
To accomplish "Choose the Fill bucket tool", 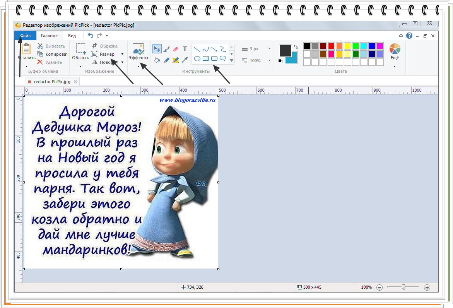I will [157, 60].
